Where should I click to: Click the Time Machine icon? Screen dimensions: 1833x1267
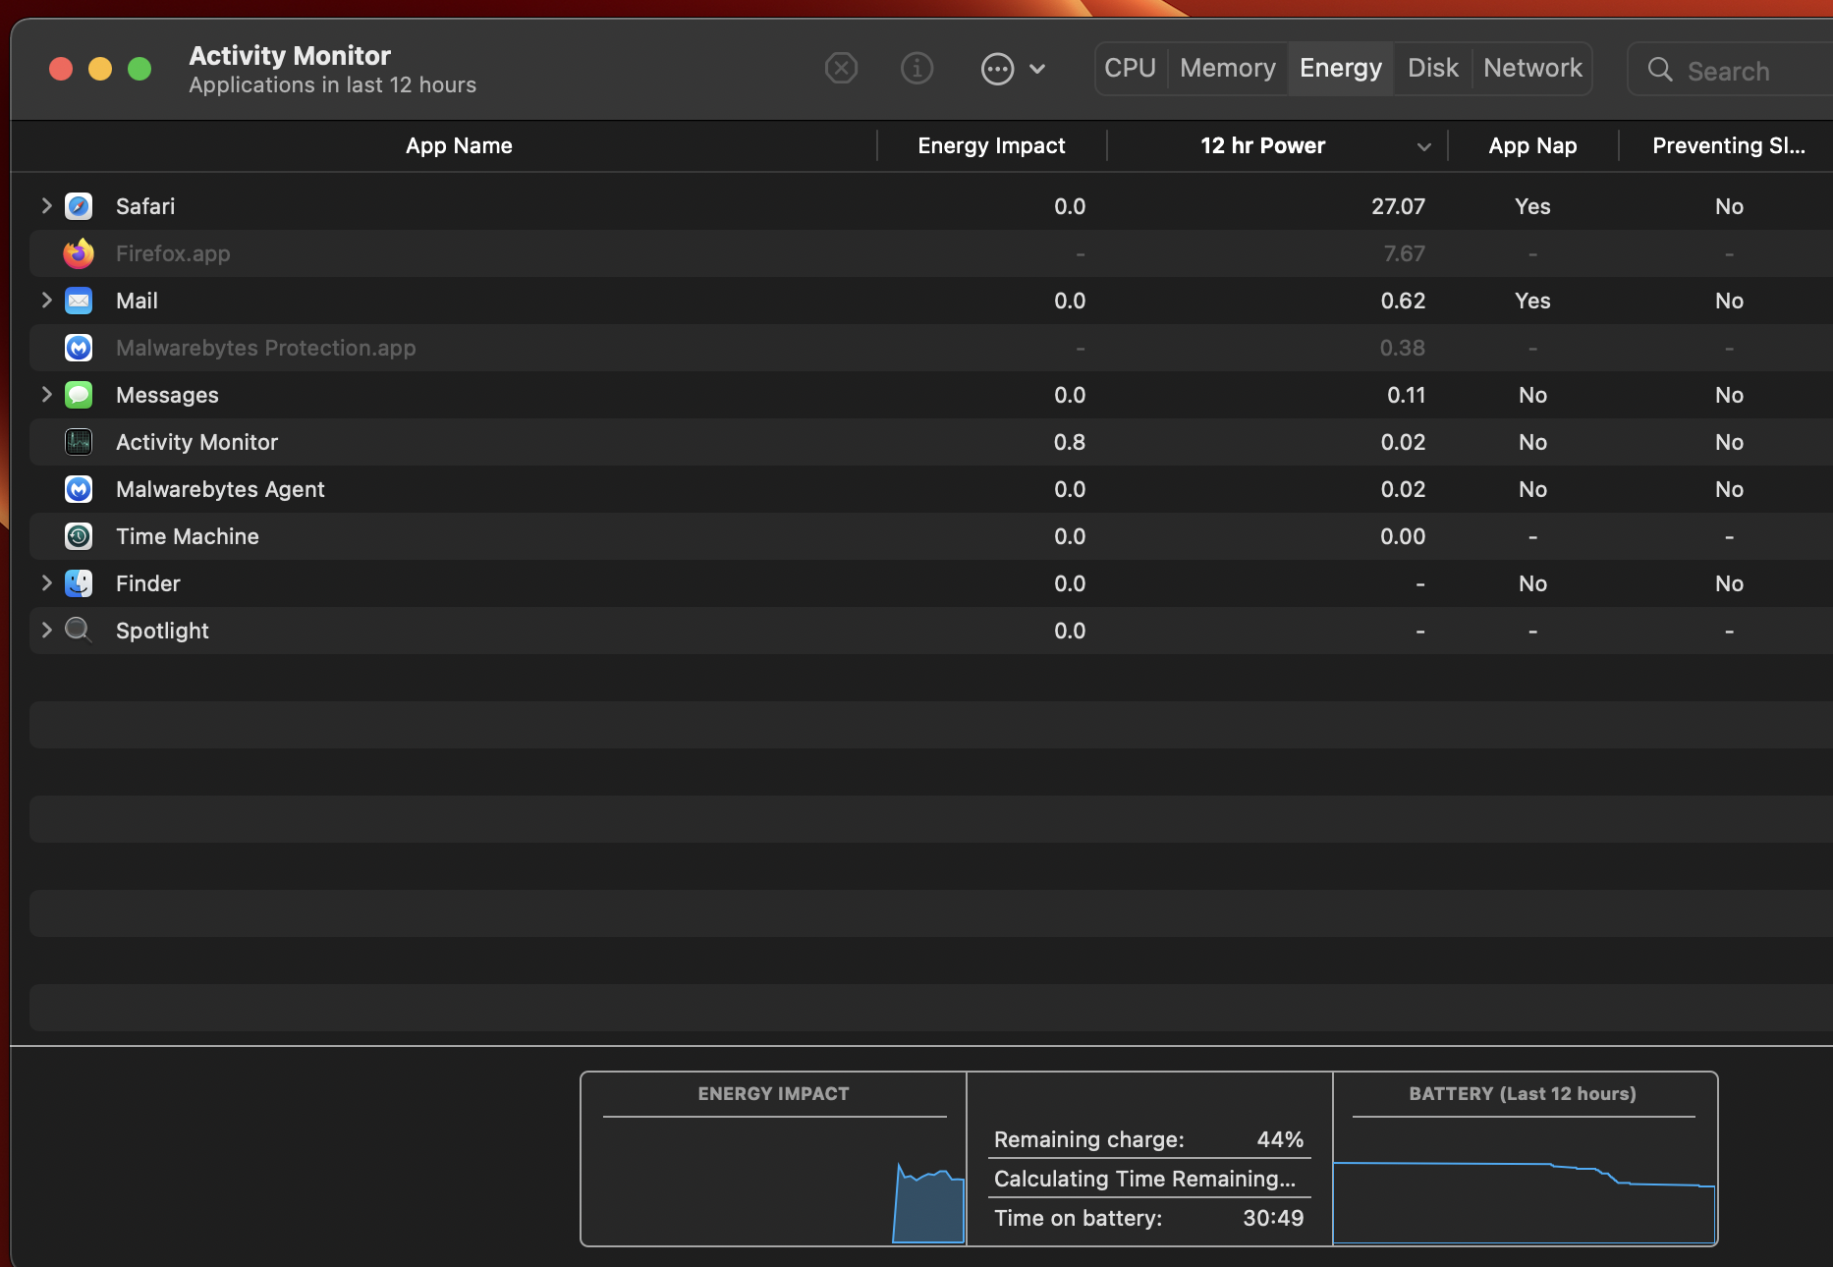click(x=79, y=536)
